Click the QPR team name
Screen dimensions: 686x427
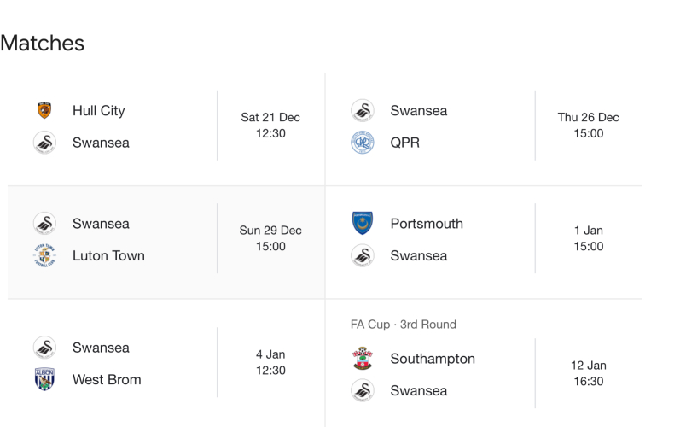(405, 143)
